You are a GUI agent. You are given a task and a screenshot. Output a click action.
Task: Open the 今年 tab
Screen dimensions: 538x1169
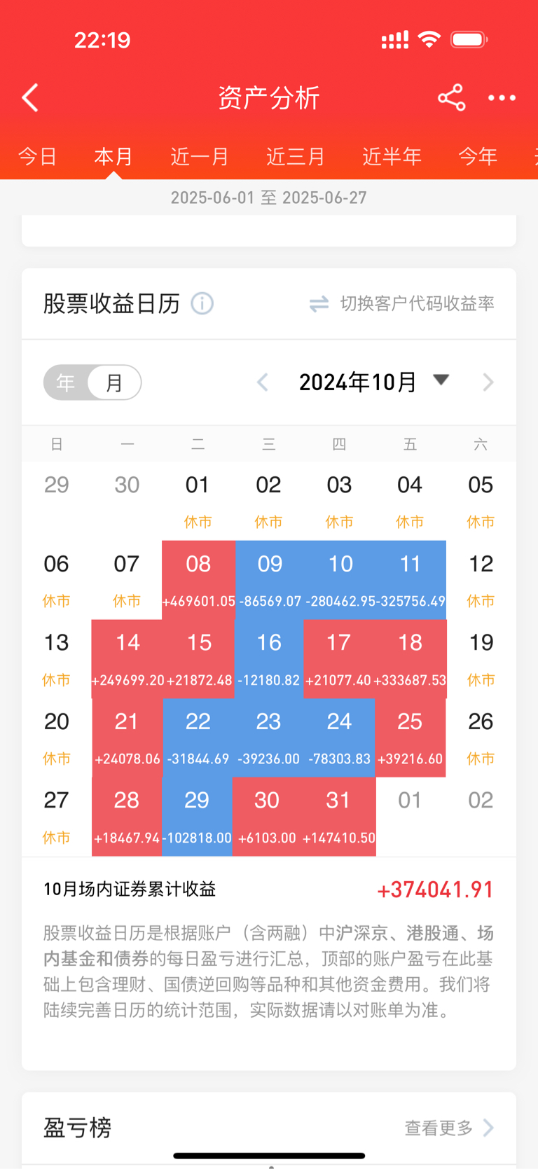[x=478, y=156]
